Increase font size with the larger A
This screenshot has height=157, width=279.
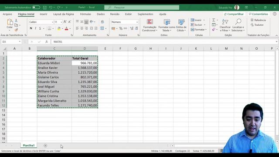[x=65, y=22]
